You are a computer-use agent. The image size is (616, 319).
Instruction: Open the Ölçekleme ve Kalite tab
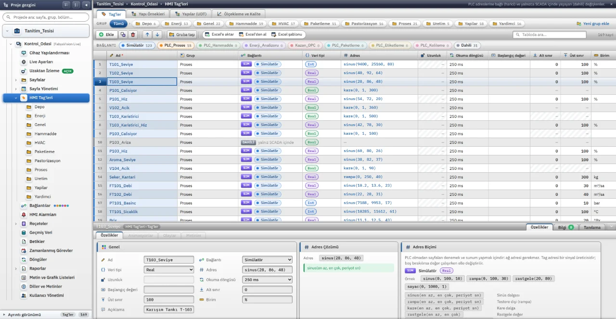pyautogui.click(x=239, y=14)
